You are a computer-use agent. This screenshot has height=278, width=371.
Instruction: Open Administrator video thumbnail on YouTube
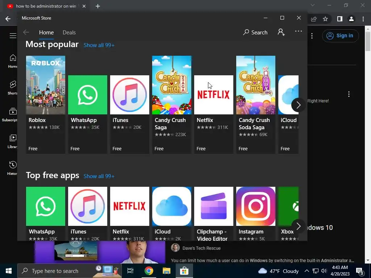pos(100,252)
